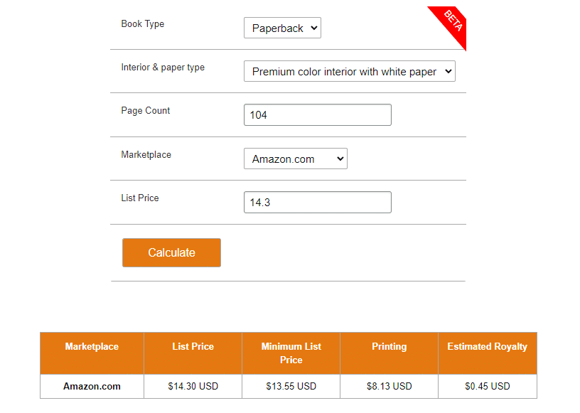The height and width of the screenshot is (413, 580).
Task: Select the Amazon.com cell in results table
Action: pos(92,386)
